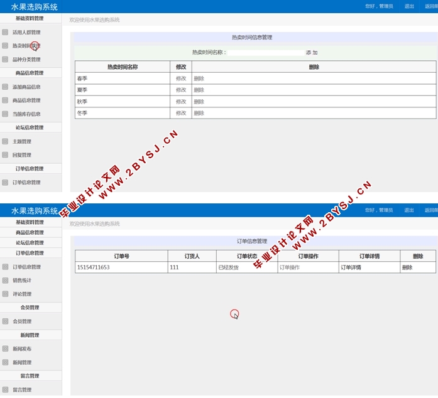Collapse the 会员管理 section header

pyautogui.click(x=30, y=308)
